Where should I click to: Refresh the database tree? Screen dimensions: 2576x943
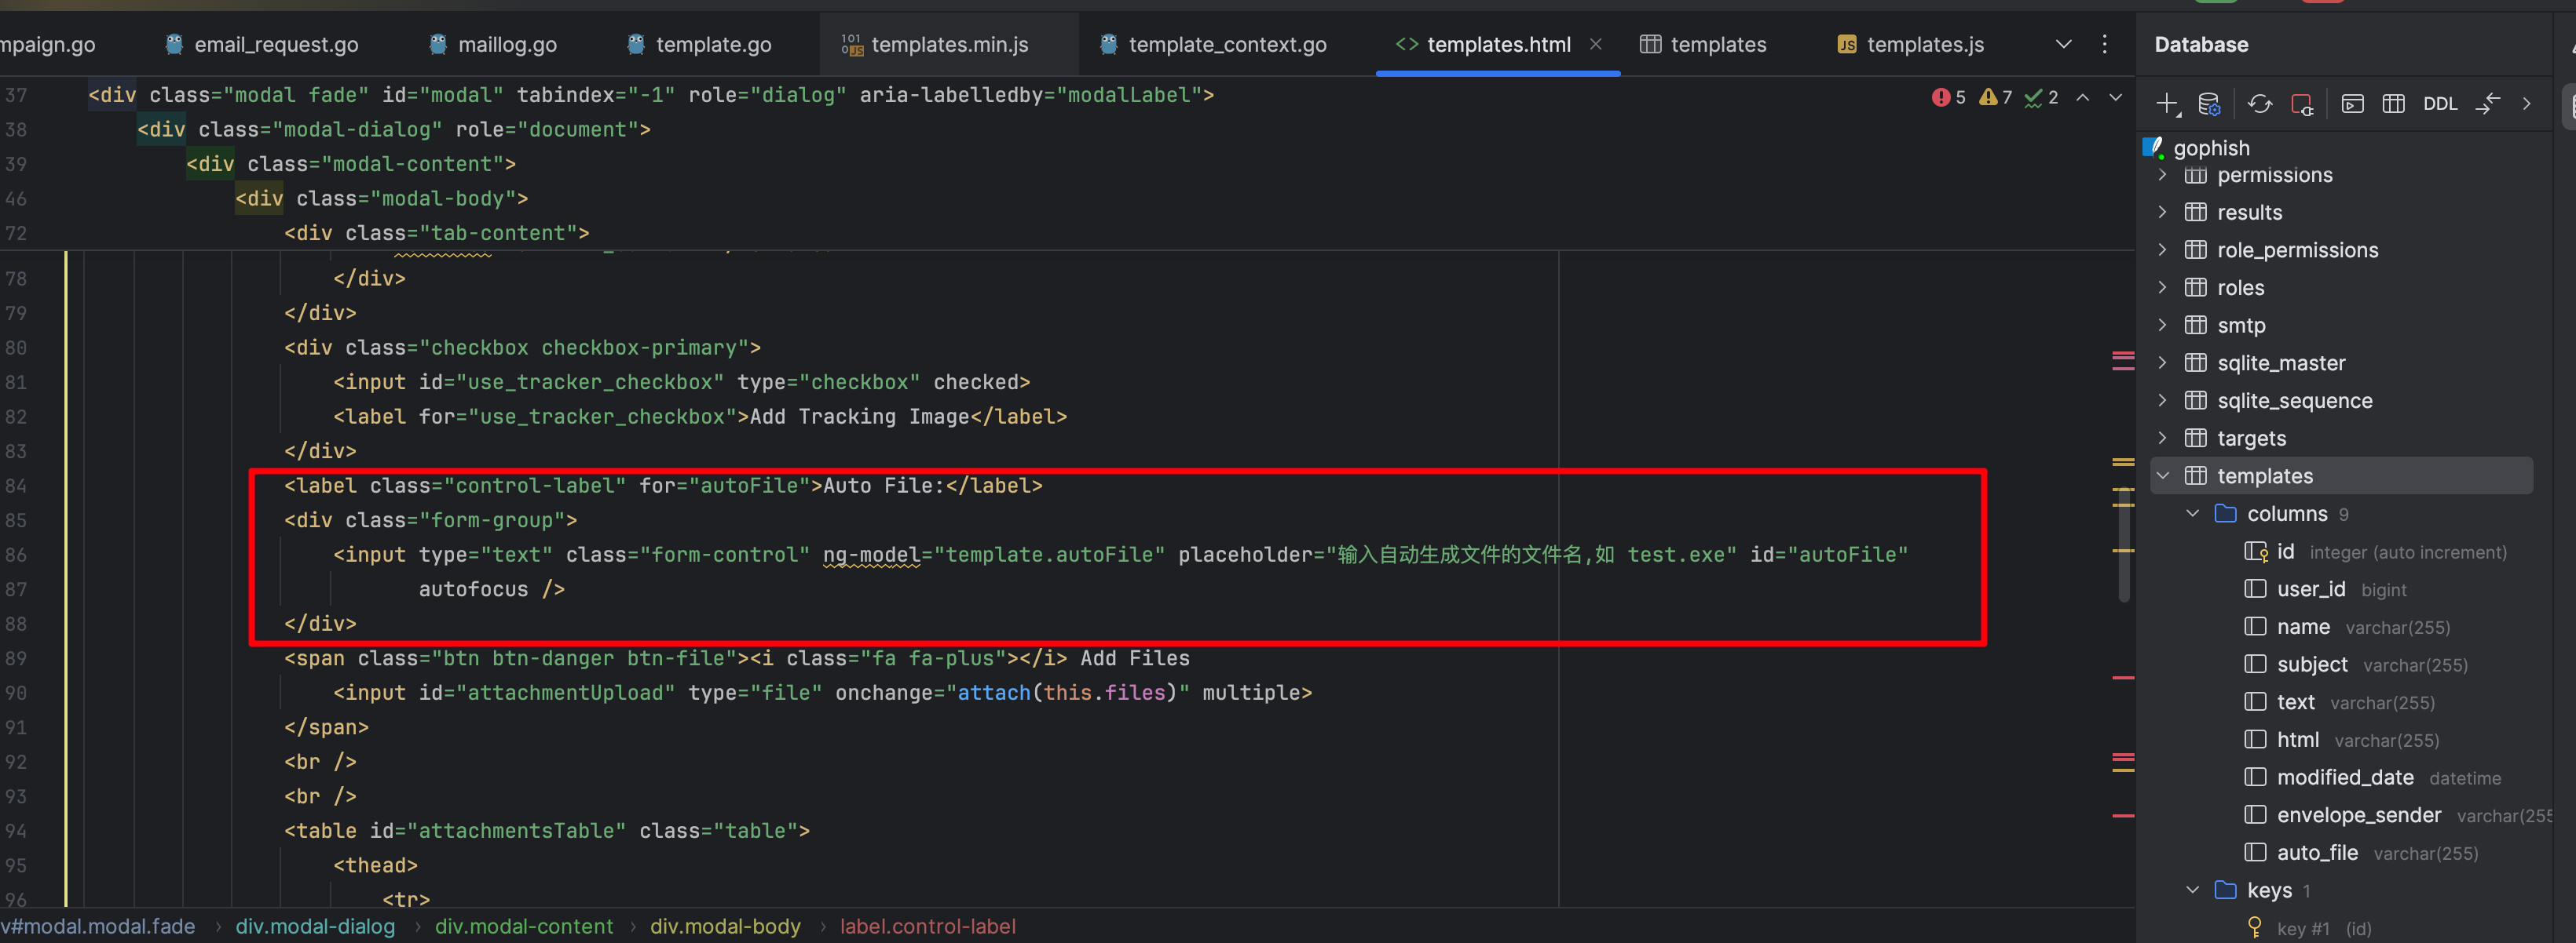click(x=2260, y=104)
